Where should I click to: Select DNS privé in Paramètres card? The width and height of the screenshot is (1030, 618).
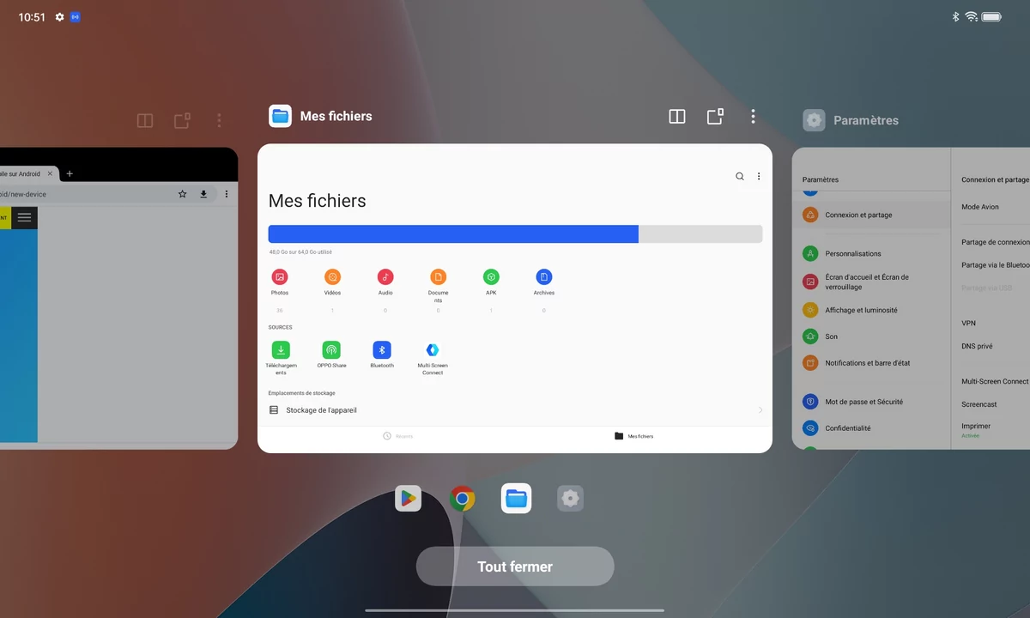[x=977, y=346]
